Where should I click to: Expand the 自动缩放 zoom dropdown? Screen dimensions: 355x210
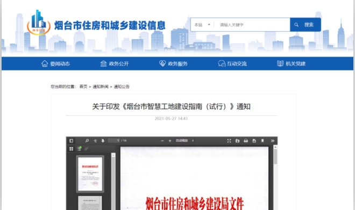pyautogui.click(x=184, y=141)
